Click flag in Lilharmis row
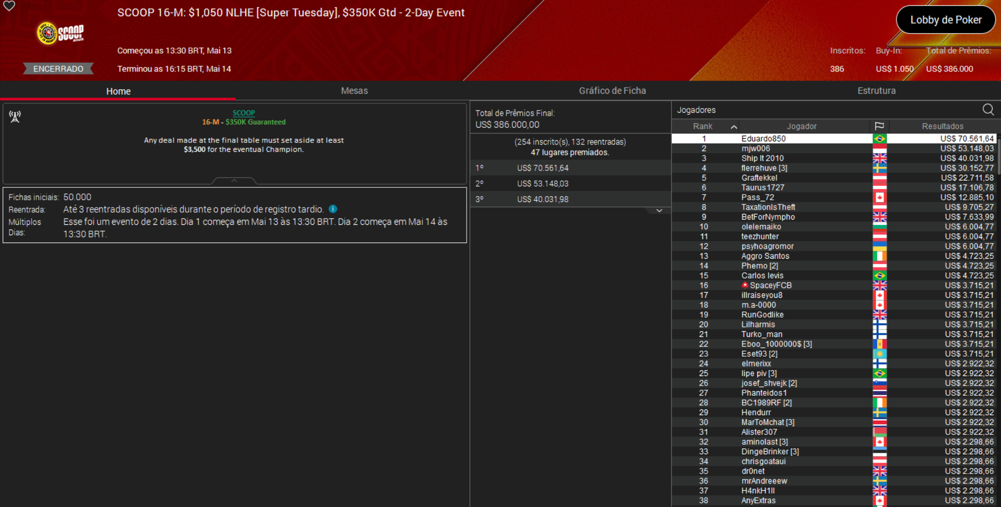Screen dimensions: 1001x507 click(x=879, y=324)
